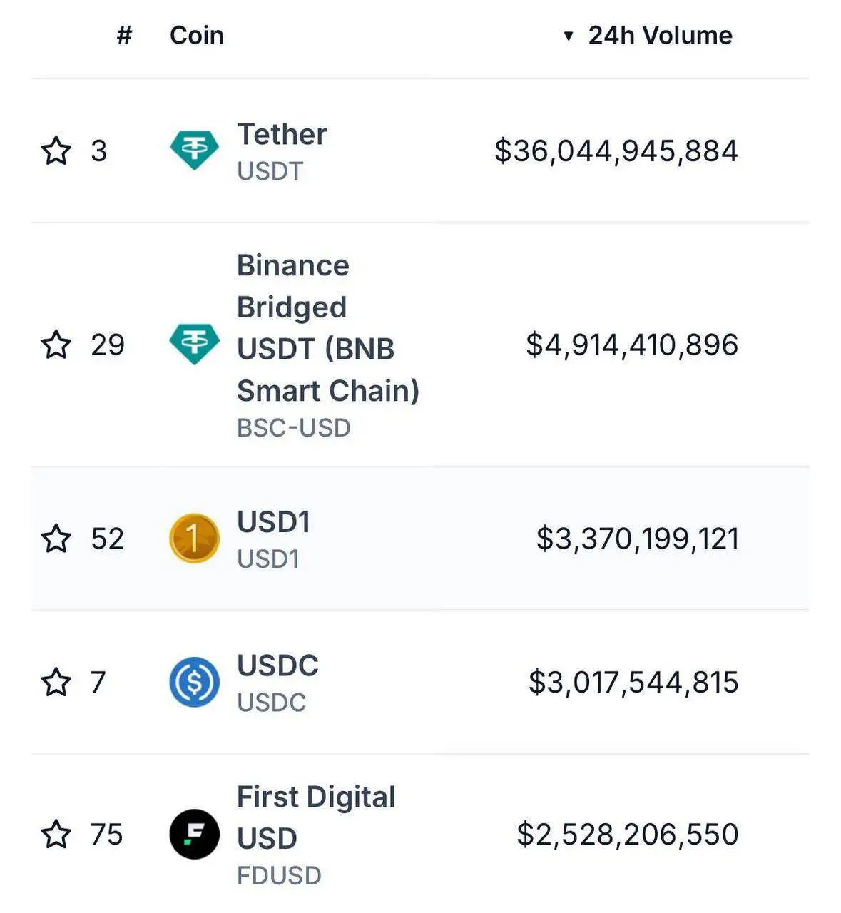Click the descending sort arrow on 24h Volume

click(x=569, y=34)
